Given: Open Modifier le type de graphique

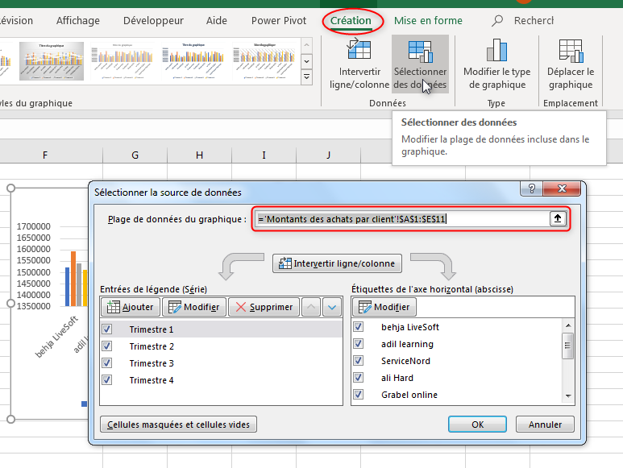Looking at the screenshot, I should pyautogui.click(x=496, y=64).
